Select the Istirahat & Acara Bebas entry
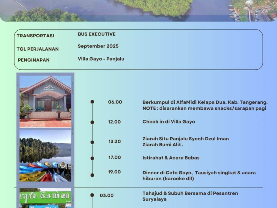This screenshot has height=208, width=277. point(171,158)
